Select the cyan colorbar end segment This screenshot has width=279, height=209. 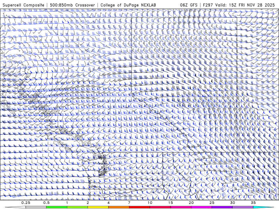(x=263, y=207)
